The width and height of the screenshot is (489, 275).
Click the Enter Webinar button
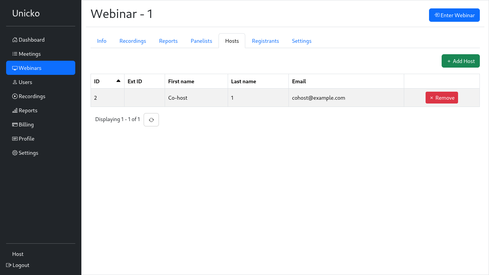454,15
